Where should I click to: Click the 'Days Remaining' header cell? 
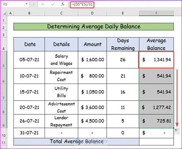pyautogui.click(x=123, y=44)
